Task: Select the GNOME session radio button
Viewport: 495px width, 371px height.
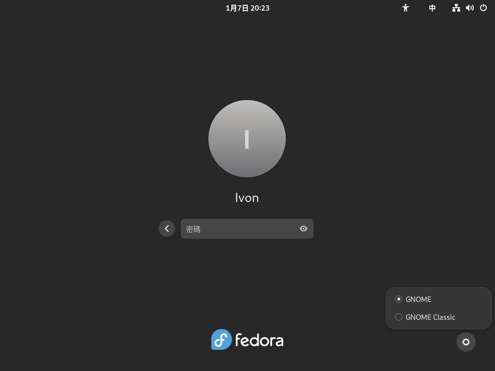Action: coord(399,299)
